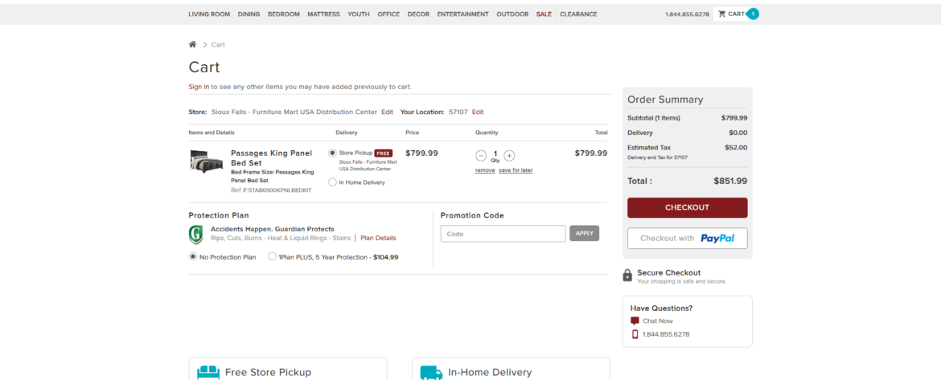
Task: Checkout with PayPal
Action: [x=687, y=238]
